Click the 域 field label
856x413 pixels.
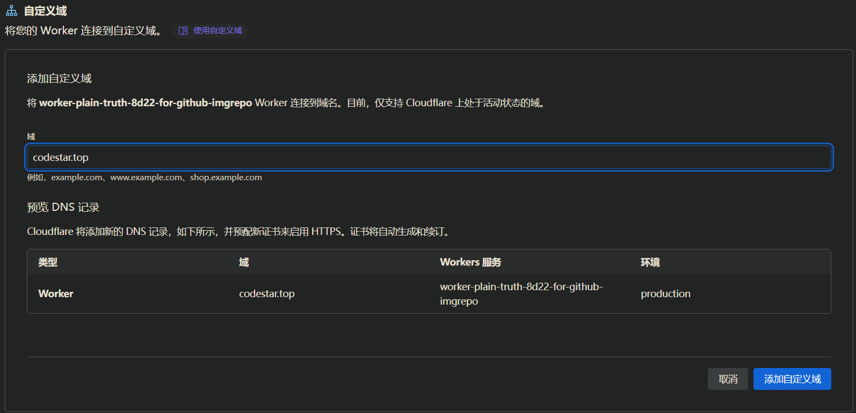tap(31, 136)
